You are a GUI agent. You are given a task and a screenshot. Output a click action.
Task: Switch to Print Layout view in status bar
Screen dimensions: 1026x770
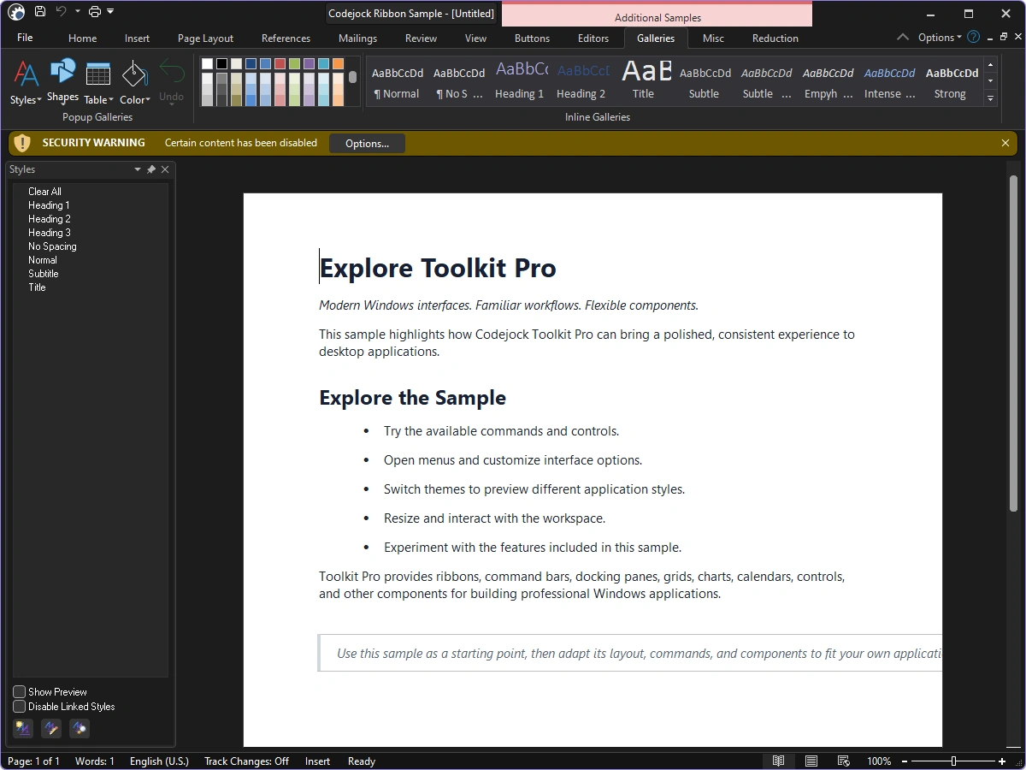point(811,761)
